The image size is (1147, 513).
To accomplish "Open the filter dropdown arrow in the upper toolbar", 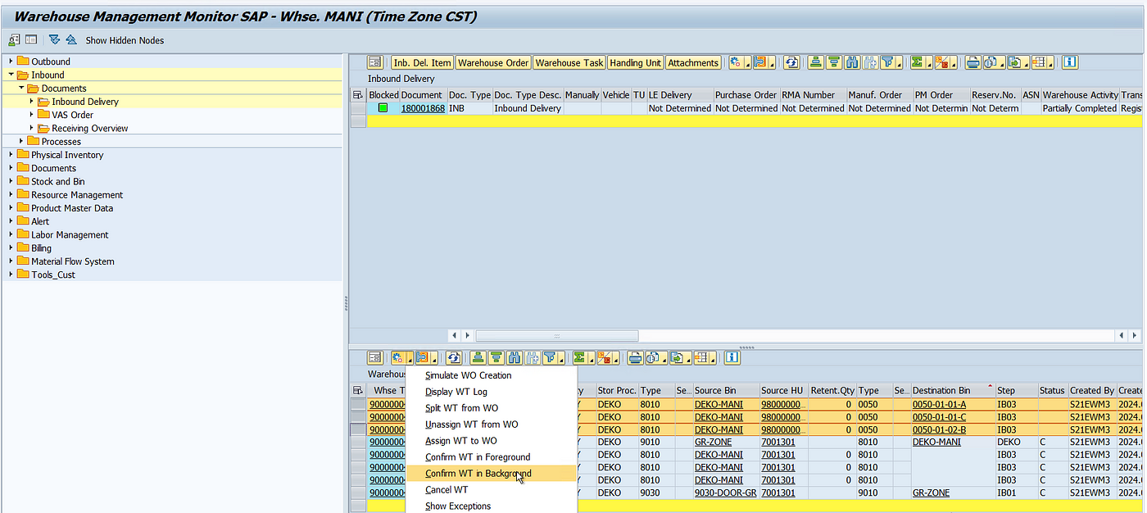I will click(x=900, y=66).
